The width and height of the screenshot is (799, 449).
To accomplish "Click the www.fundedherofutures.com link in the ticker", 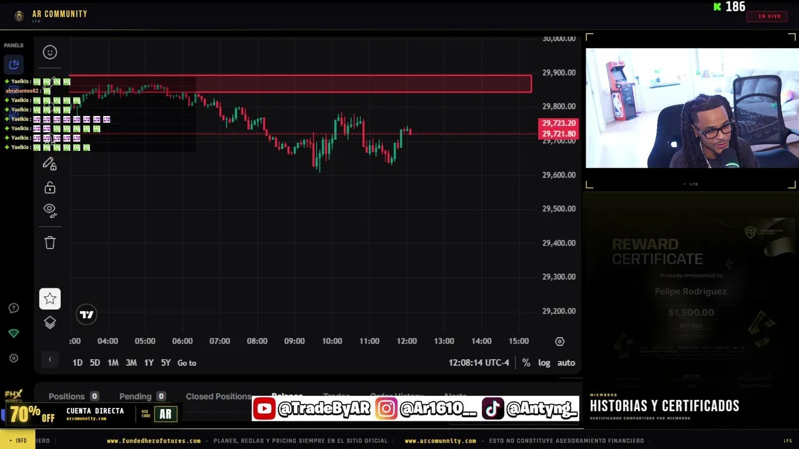I will pyautogui.click(x=154, y=441).
